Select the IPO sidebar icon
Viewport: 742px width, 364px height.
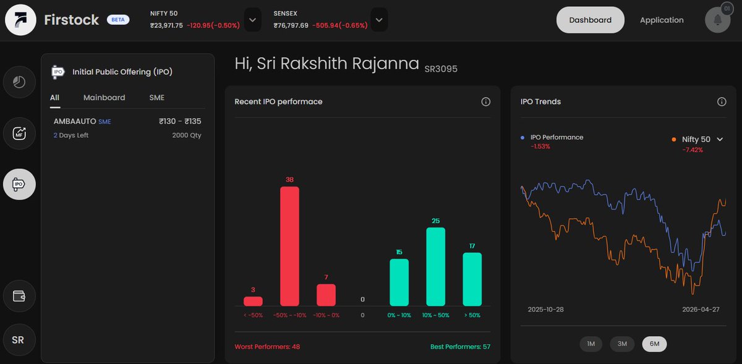click(19, 184)
